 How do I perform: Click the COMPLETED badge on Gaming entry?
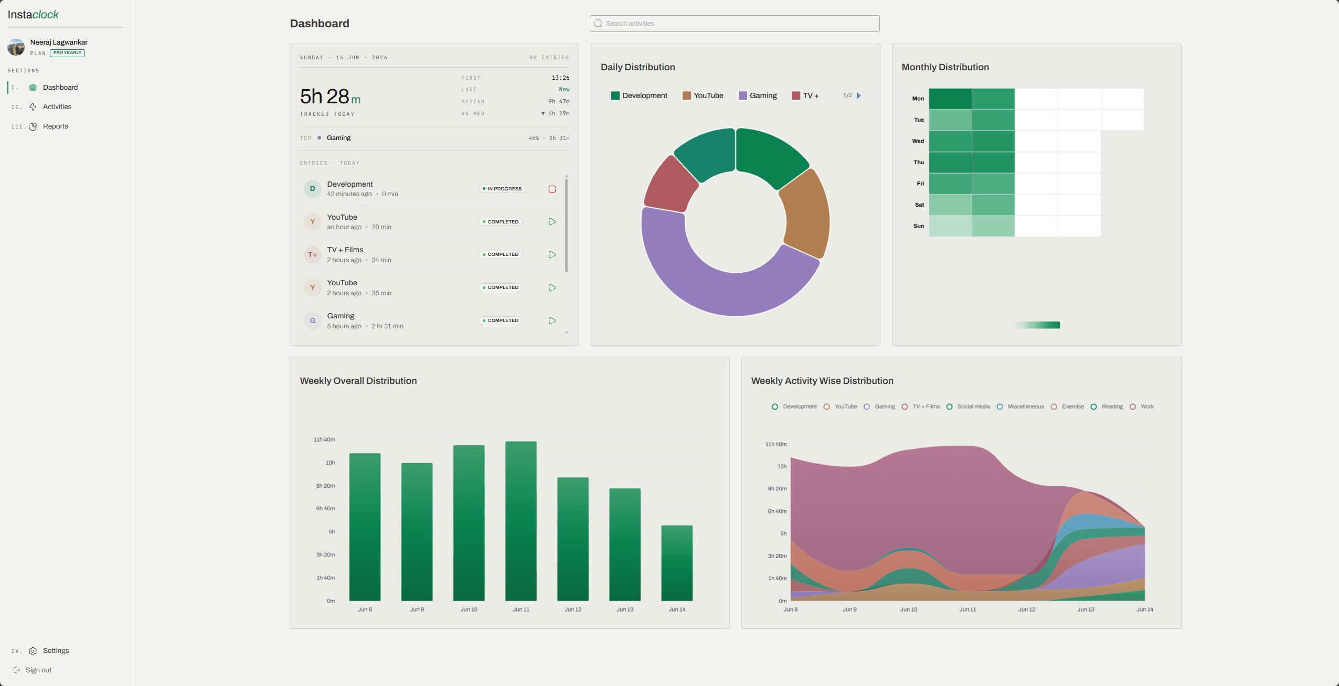coord(501,320)
